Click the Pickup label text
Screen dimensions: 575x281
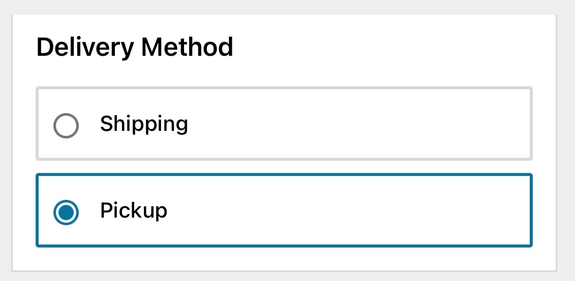click(x=134, y=210)
